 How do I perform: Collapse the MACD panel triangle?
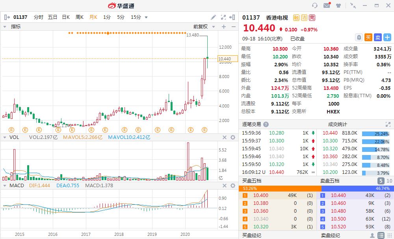[4, 186]
